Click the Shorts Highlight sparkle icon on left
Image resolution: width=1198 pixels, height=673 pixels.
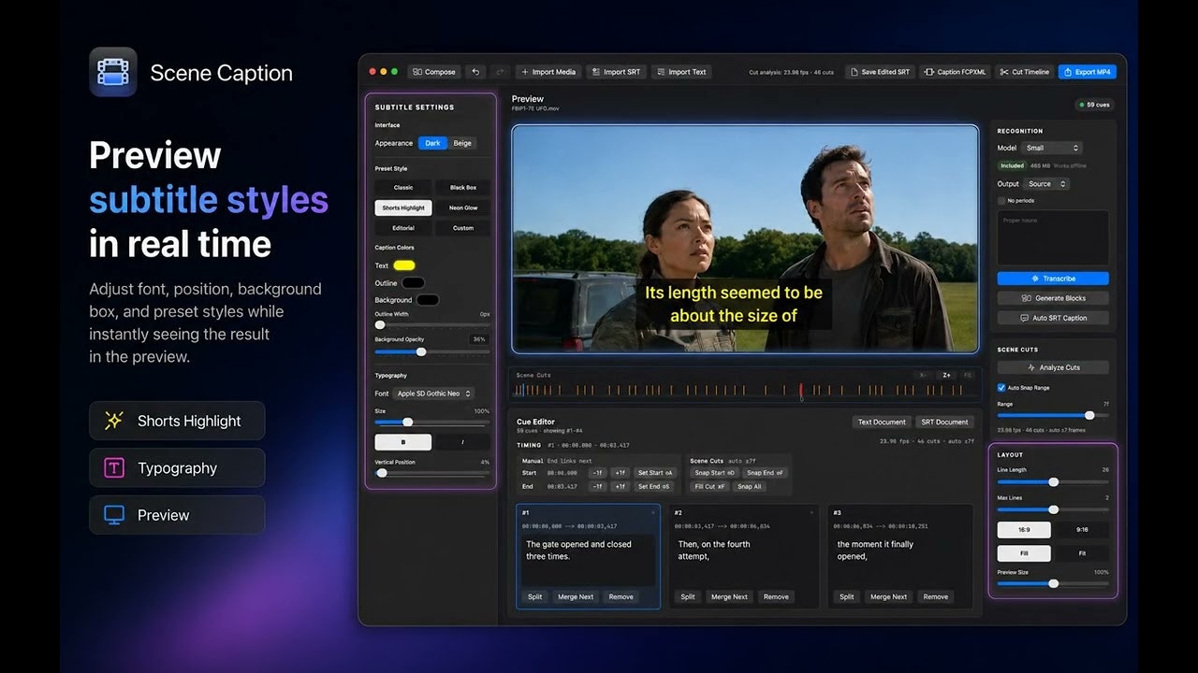[x=114, y=421]
